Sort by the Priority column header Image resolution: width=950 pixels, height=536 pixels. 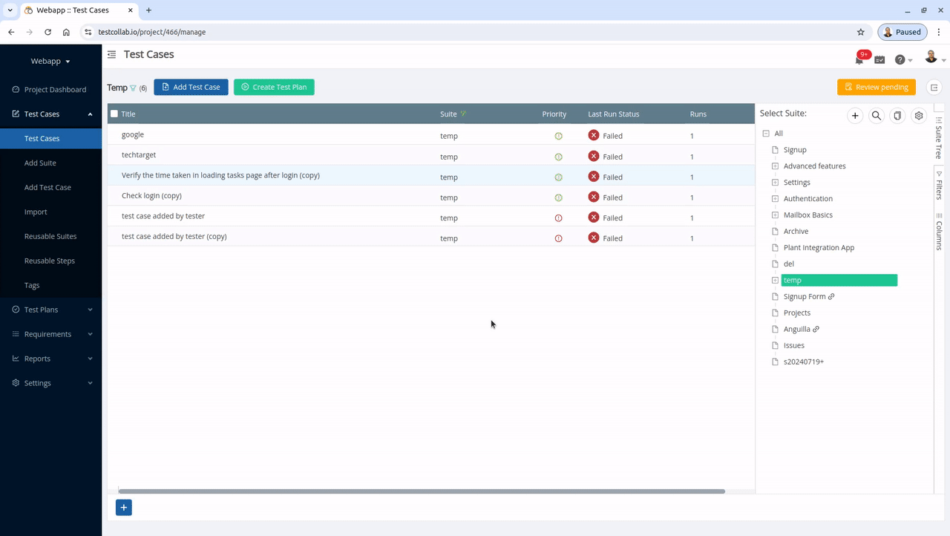(554, 114)
